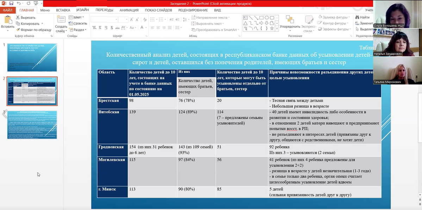The width and height of the screenshot is (422, 210).
Task: Select the Rectangle shape in the gallery
Action: pos(261,18)
